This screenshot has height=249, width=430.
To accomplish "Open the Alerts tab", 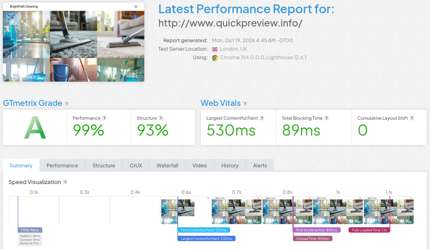I will tap(260, 165).
